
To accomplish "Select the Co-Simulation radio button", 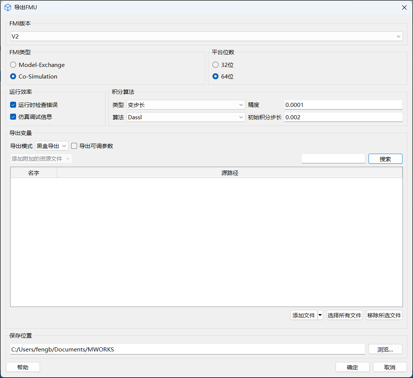I will tap(13, 76).
